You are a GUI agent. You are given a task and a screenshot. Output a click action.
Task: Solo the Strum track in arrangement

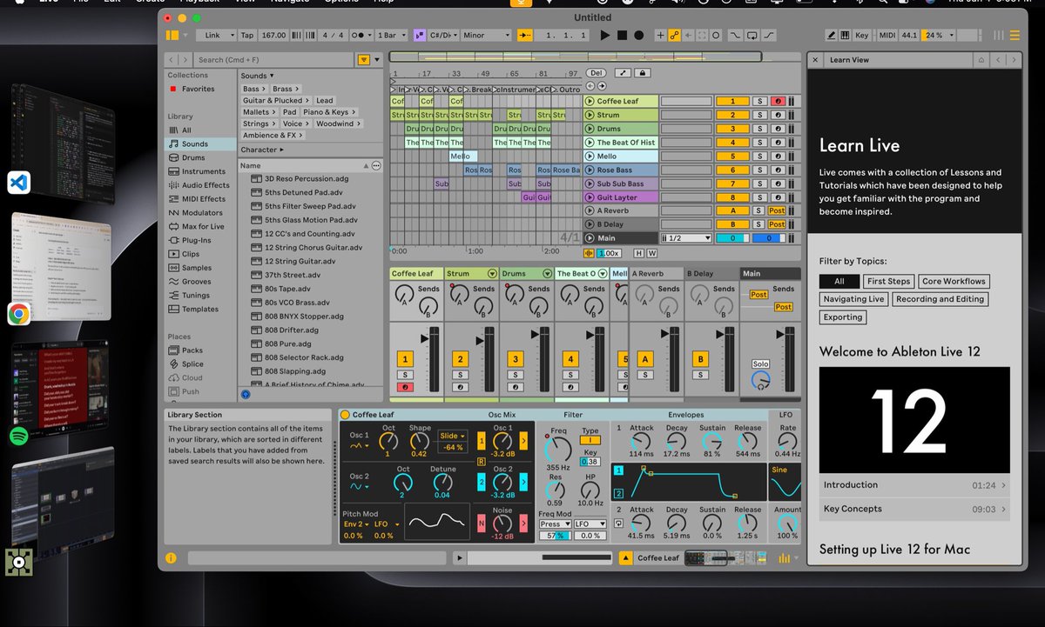pos(759,115)
